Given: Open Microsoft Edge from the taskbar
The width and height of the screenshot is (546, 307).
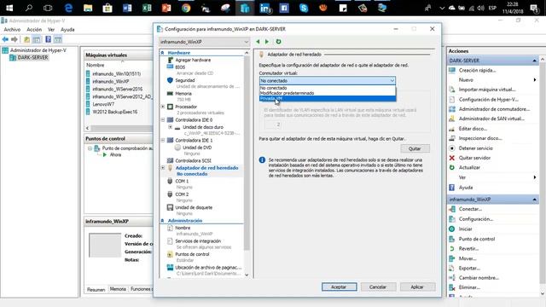Looking at the screenshot, I should pyautogui.click(x=68, y=8).
